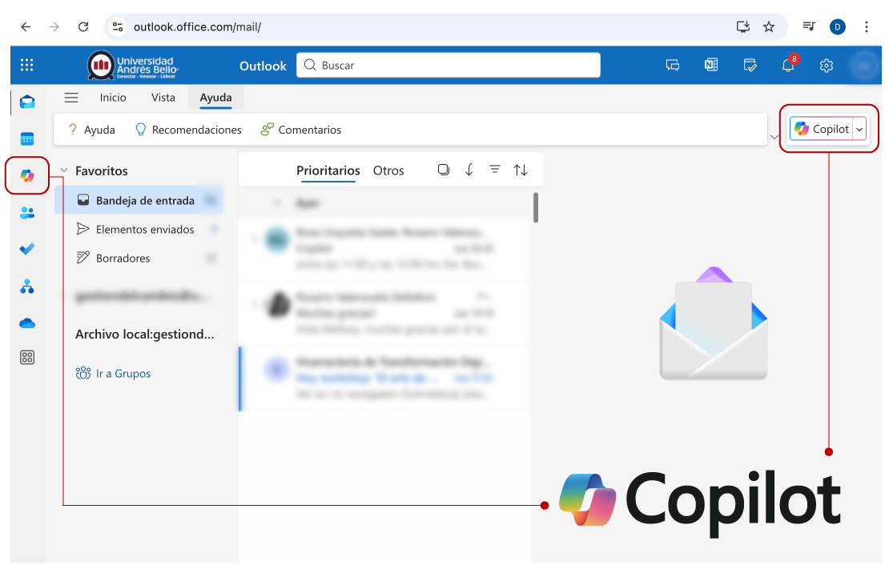Switch to the Inicio ribbon tab

[x=113, y=98]
